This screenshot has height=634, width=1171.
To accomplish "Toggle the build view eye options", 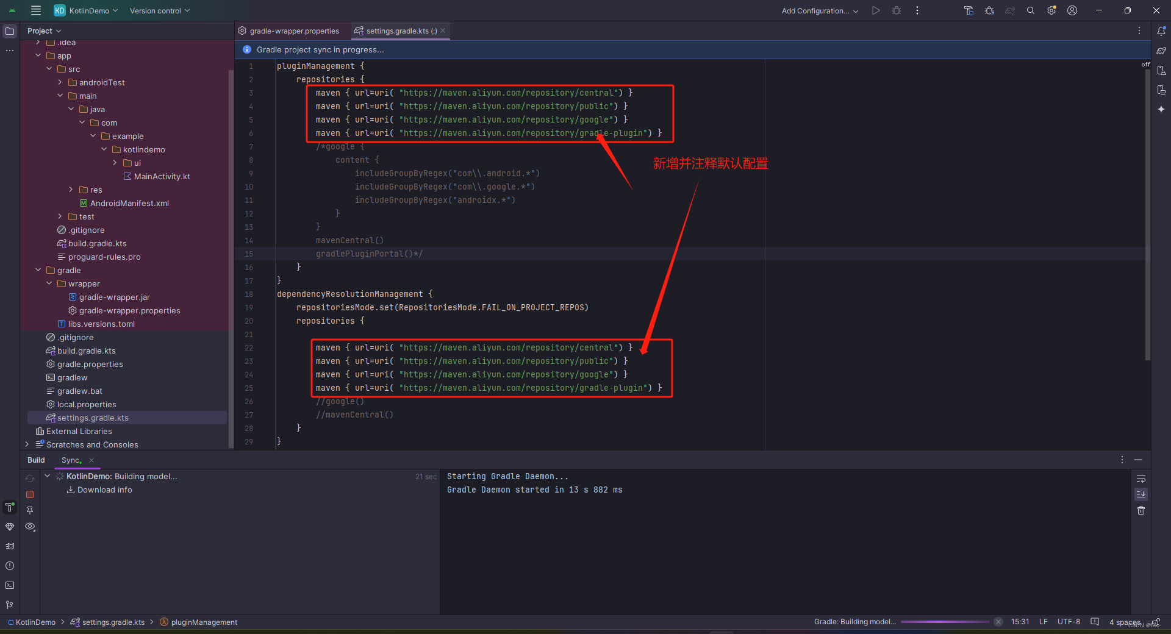I will tap(30, 527).
